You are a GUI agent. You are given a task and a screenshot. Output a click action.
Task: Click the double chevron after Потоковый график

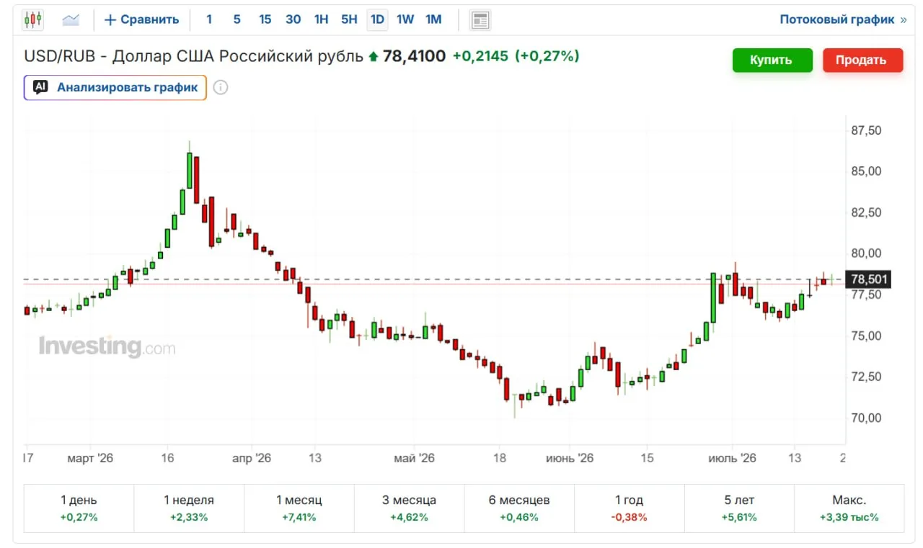pos(904,19)
